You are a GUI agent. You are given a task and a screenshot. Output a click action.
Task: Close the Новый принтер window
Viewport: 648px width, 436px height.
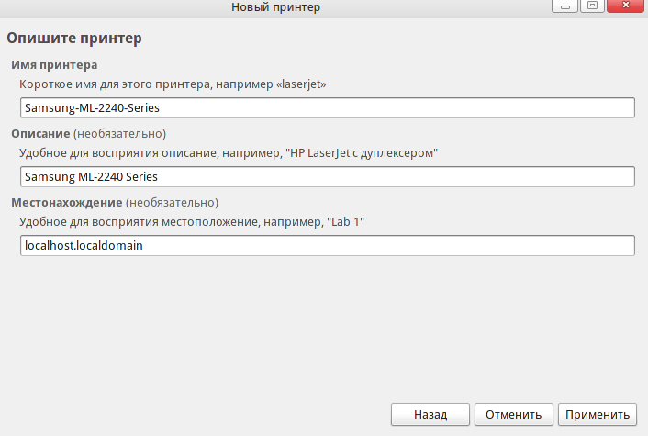tap(625, 6)
